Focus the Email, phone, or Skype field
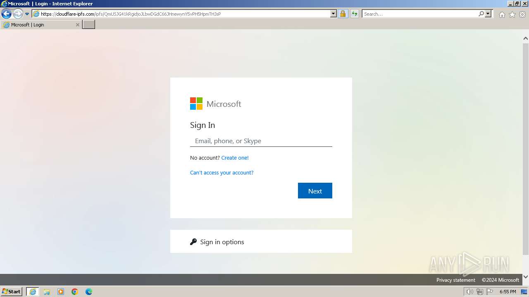This screenshot has width=529, height=297. pyautogui.click(x=261, y=141)
